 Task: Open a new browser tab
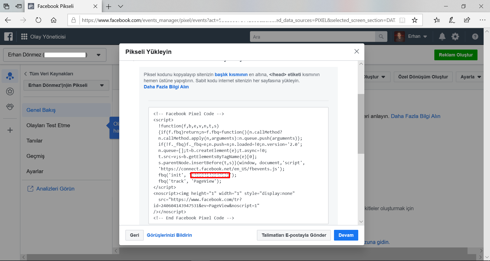[x=109, y=6]
